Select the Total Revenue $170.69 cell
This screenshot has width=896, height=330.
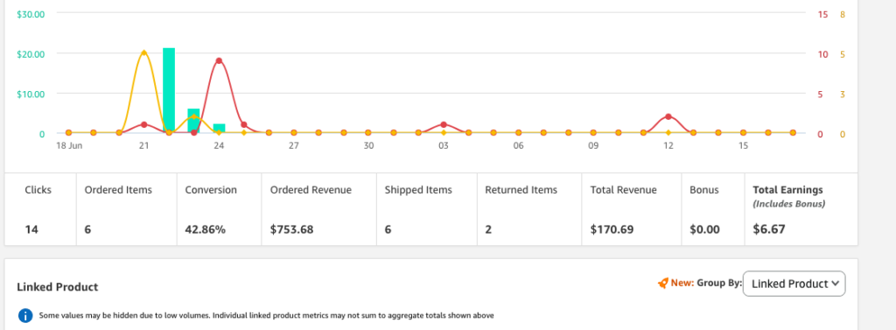point(632,209)
